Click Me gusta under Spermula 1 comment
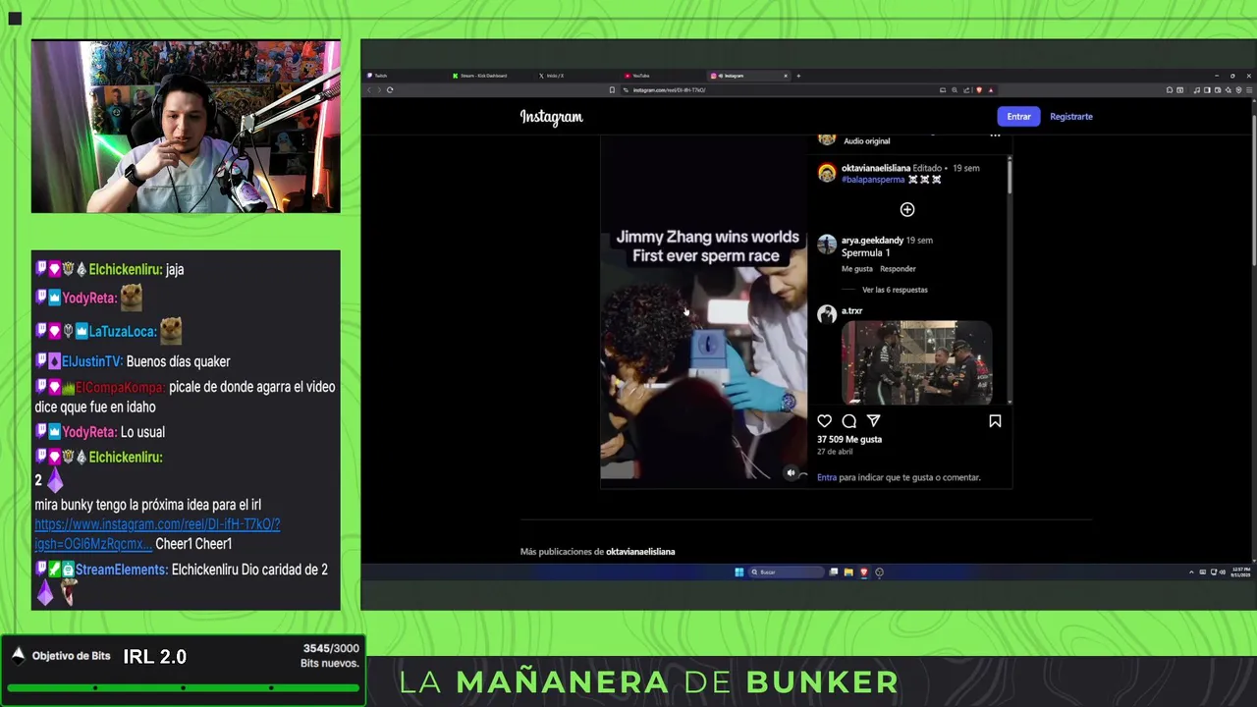Screen dimensions: 1257x707 tap(856, 269)
